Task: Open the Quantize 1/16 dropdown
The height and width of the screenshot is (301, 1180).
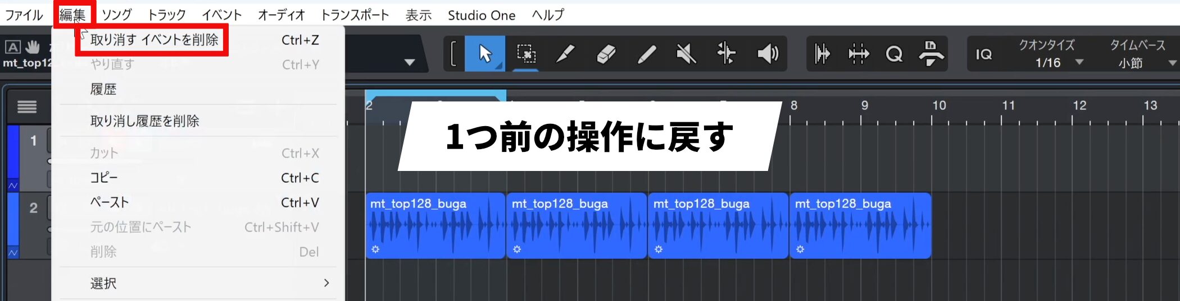Action: (x=1079, y=62)
